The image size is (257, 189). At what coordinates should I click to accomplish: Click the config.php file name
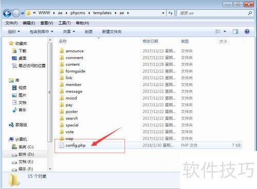coord(76,145)
